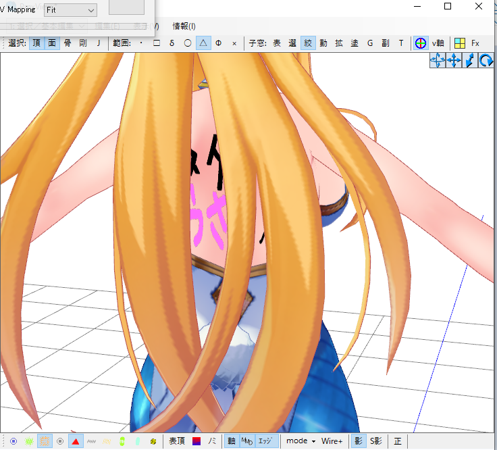Toggle the green capsule rigid body icon

pyautogui.click(x=122, y=441)
